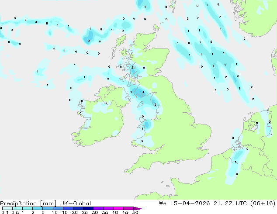Click the '30' legend label
Viewport: 277px width, 214px height.
(95, 212)
